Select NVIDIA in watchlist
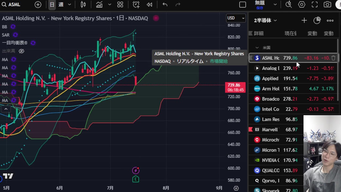 tap(276, 160)
